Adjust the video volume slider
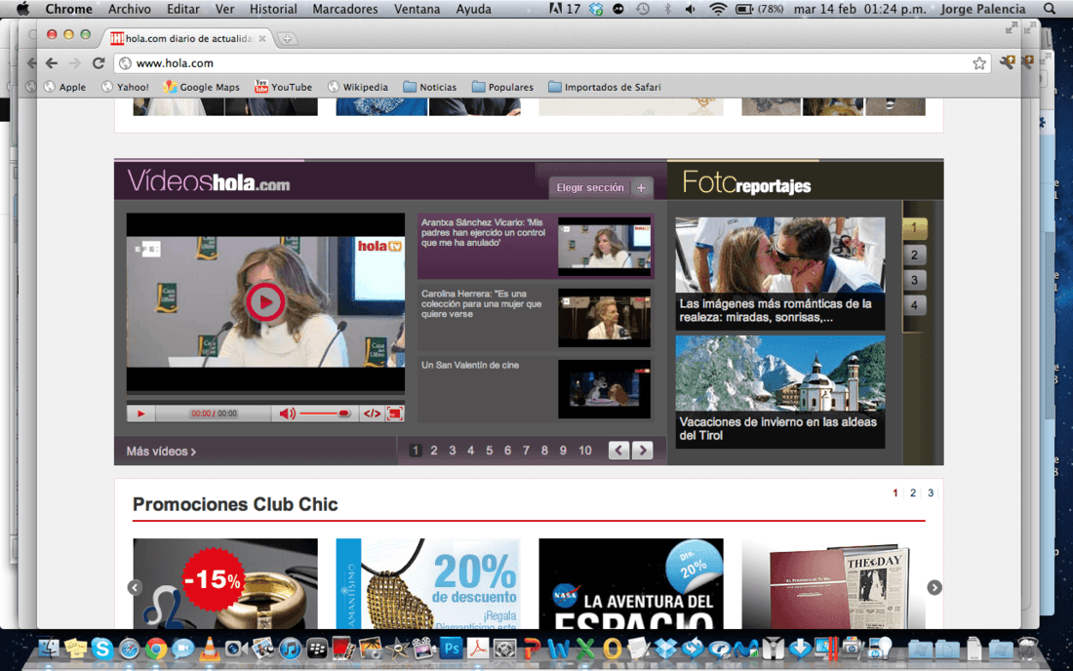Image resolution: width=1073 pixels, height=671 pixels. [x=325, y=414]
